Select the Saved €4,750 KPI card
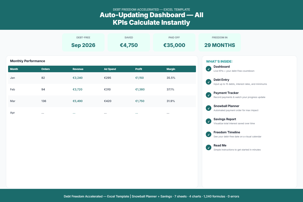The height and width of the screenshot is (202, 303). pos(129,42)
